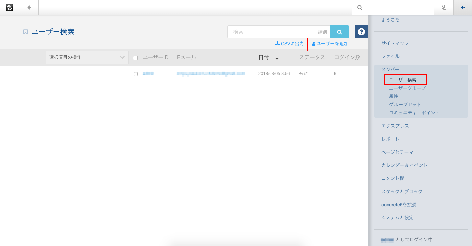Open サイトマップ in the sidebar

pyautogui.click(x=395, y=43)
